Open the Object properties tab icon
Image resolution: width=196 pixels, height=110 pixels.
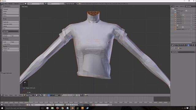pos(184,45)
